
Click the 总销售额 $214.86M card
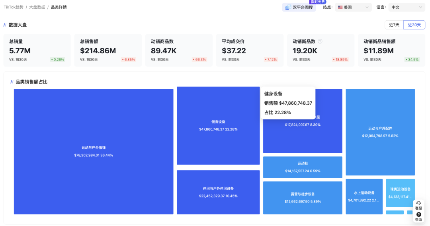coord(108,50)
